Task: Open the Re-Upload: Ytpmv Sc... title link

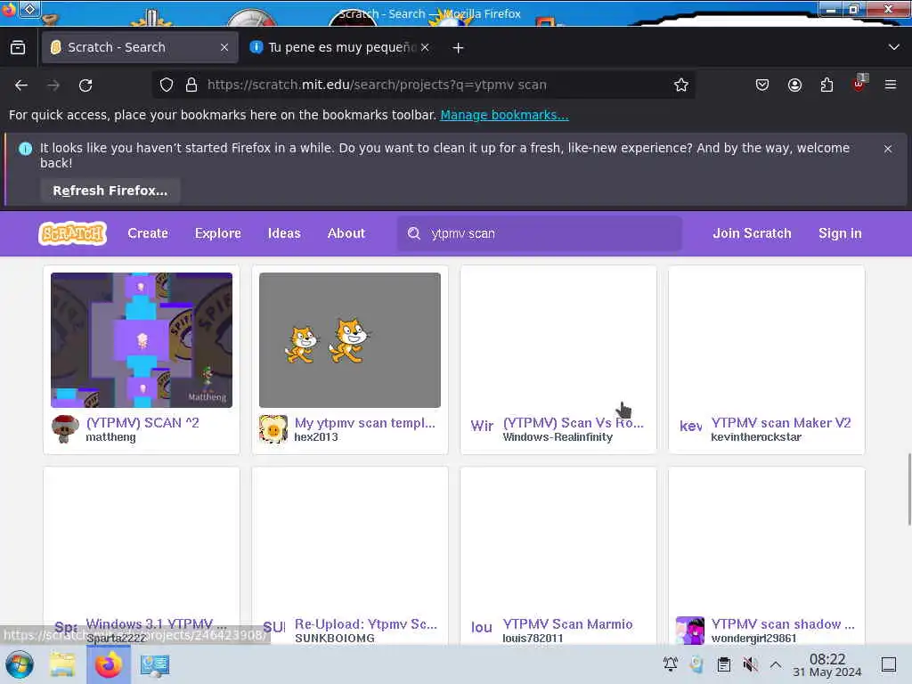Action: click(x=365, y=624)
